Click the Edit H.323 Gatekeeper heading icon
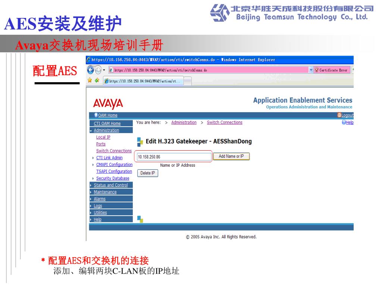This screenshot has width=382, height=287. point(140,142)
